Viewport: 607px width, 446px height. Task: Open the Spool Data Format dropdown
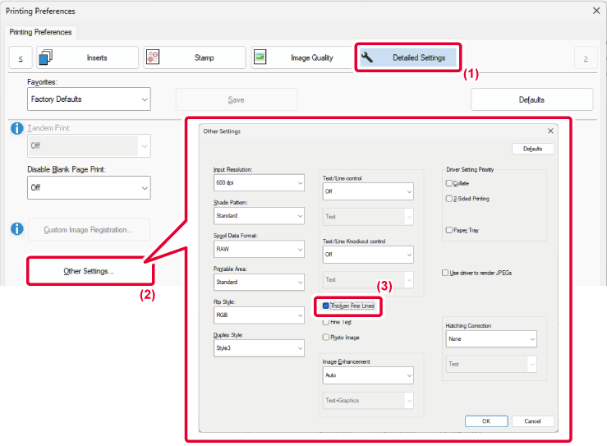258,249
